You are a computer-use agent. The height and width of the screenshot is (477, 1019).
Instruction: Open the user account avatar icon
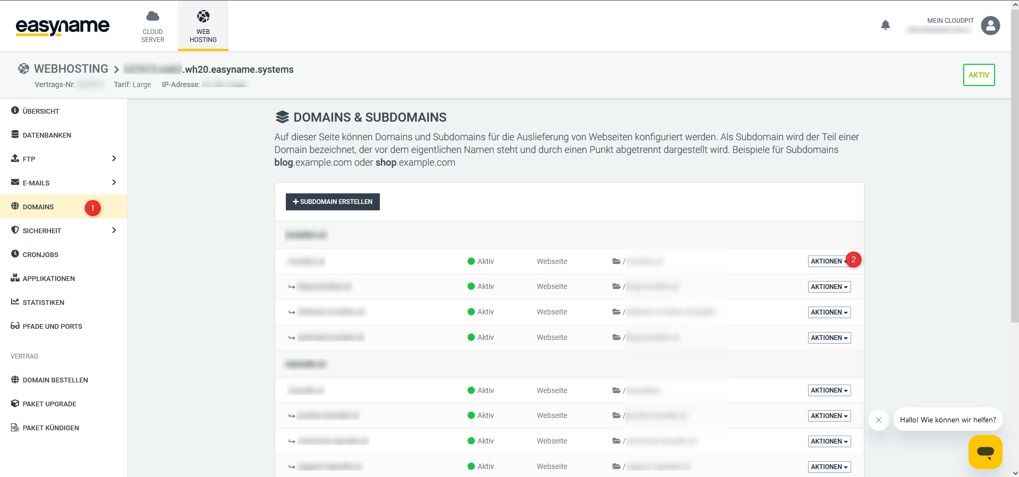point(990,25)
